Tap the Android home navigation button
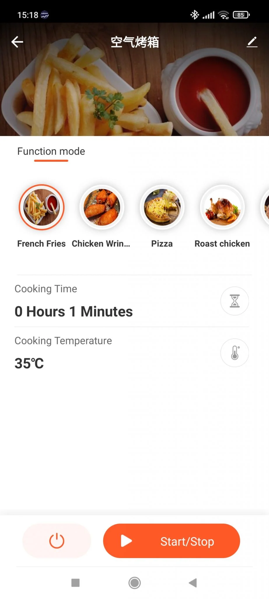 coord(134,583)
